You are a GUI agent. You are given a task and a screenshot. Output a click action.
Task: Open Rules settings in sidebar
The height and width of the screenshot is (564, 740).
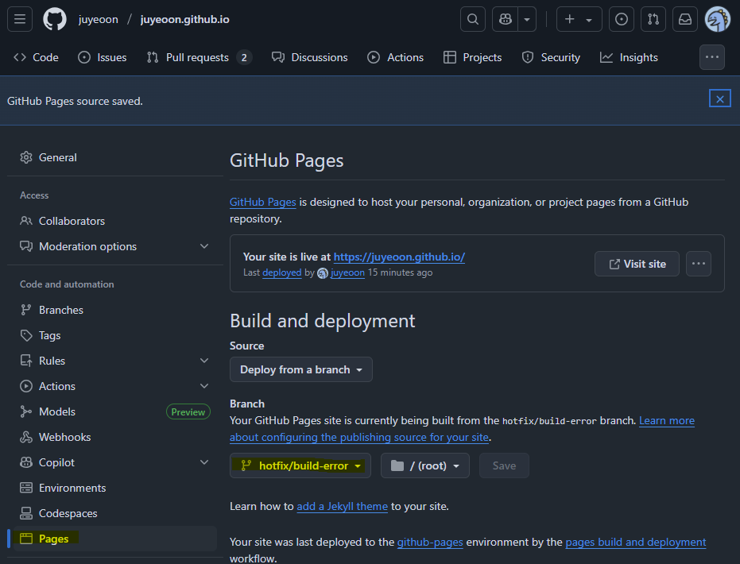[x=115, y=361]
